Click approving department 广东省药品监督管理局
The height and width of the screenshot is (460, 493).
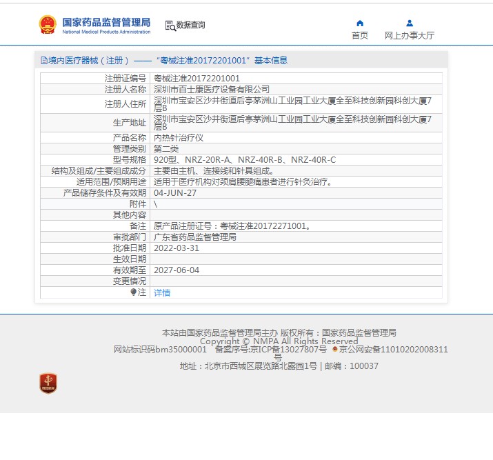[x=195, y=237]
